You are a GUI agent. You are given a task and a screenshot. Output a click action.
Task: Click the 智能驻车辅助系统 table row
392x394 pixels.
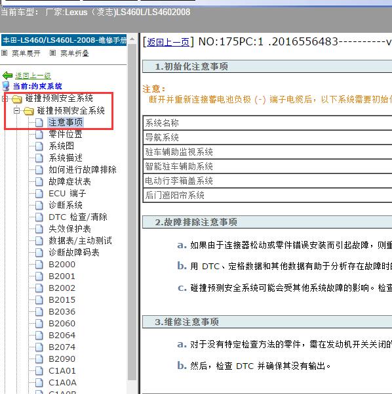point(267,166)
